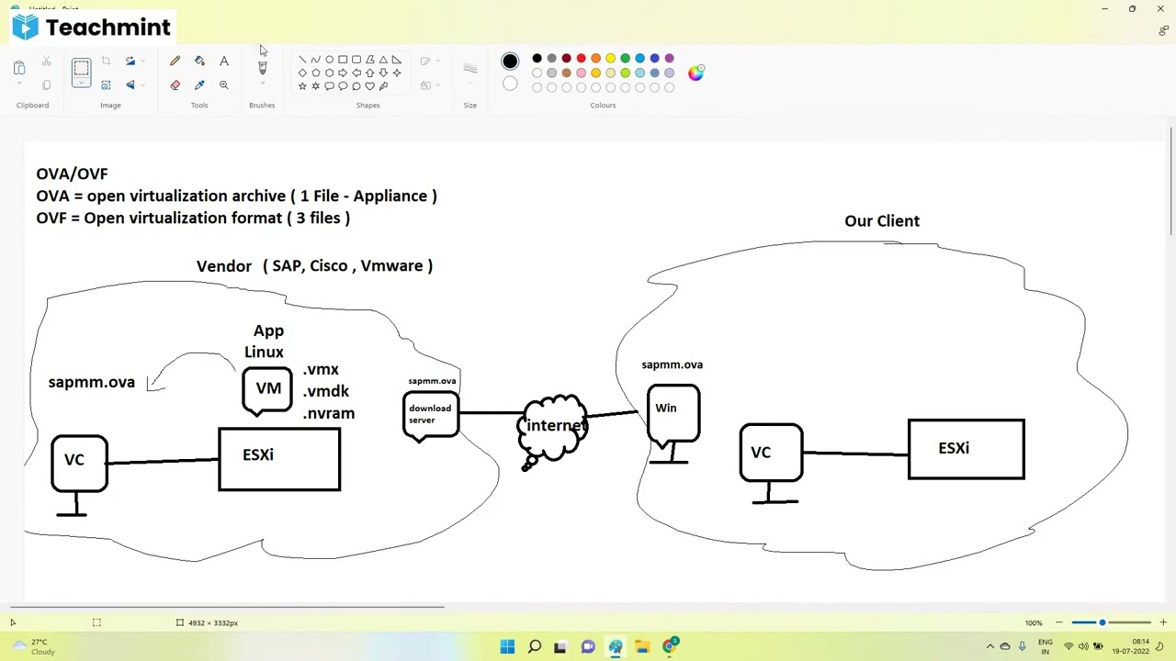
Task: Choose the Triangle shape
Action: [x=383, y=60]
